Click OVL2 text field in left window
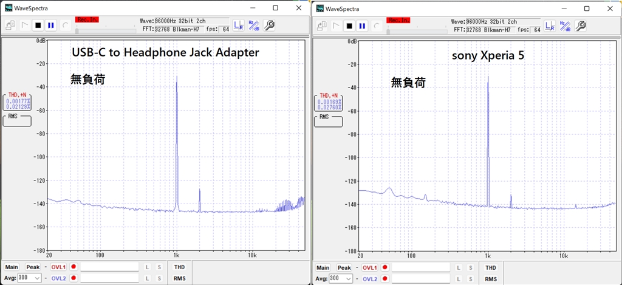The height and width of the screenshot is (285, 622). pyautogui.click(x=109, y=278)
